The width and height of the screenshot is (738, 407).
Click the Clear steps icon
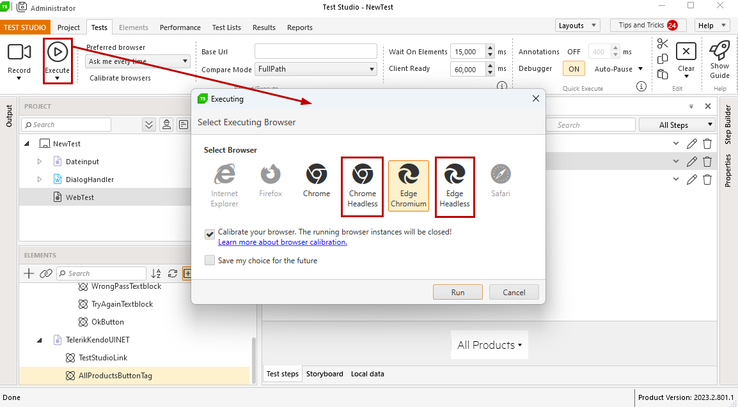pyautogui.click(x=686, y=51)
